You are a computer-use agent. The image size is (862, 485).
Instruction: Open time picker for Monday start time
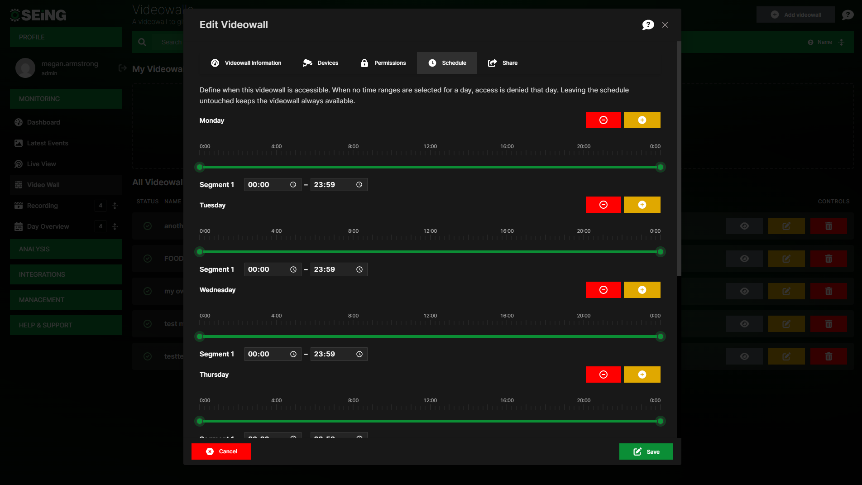coord(293,185)
